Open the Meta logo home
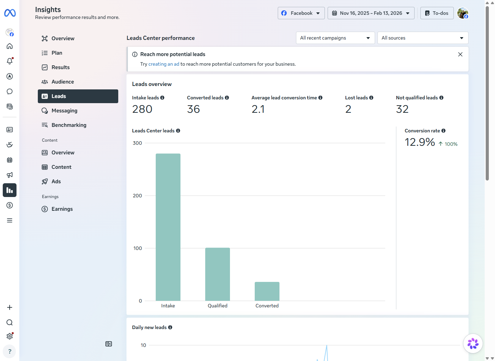495x361 pixels. click(x=10, y=13)
